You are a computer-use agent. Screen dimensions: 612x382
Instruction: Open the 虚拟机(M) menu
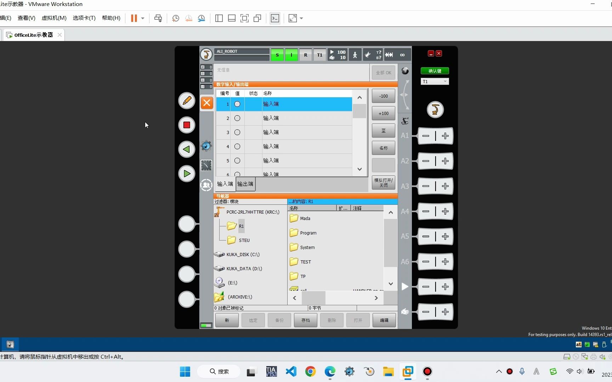pos(54,18)
